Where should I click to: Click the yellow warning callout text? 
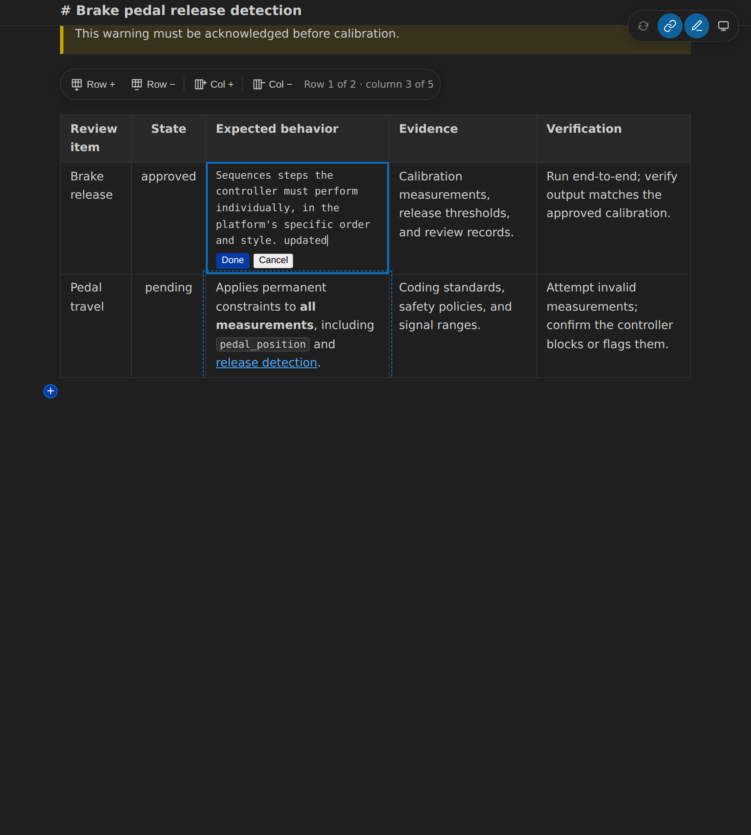tap(237, 33)
